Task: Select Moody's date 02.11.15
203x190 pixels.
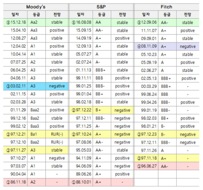Action: (x=18, y=94)
